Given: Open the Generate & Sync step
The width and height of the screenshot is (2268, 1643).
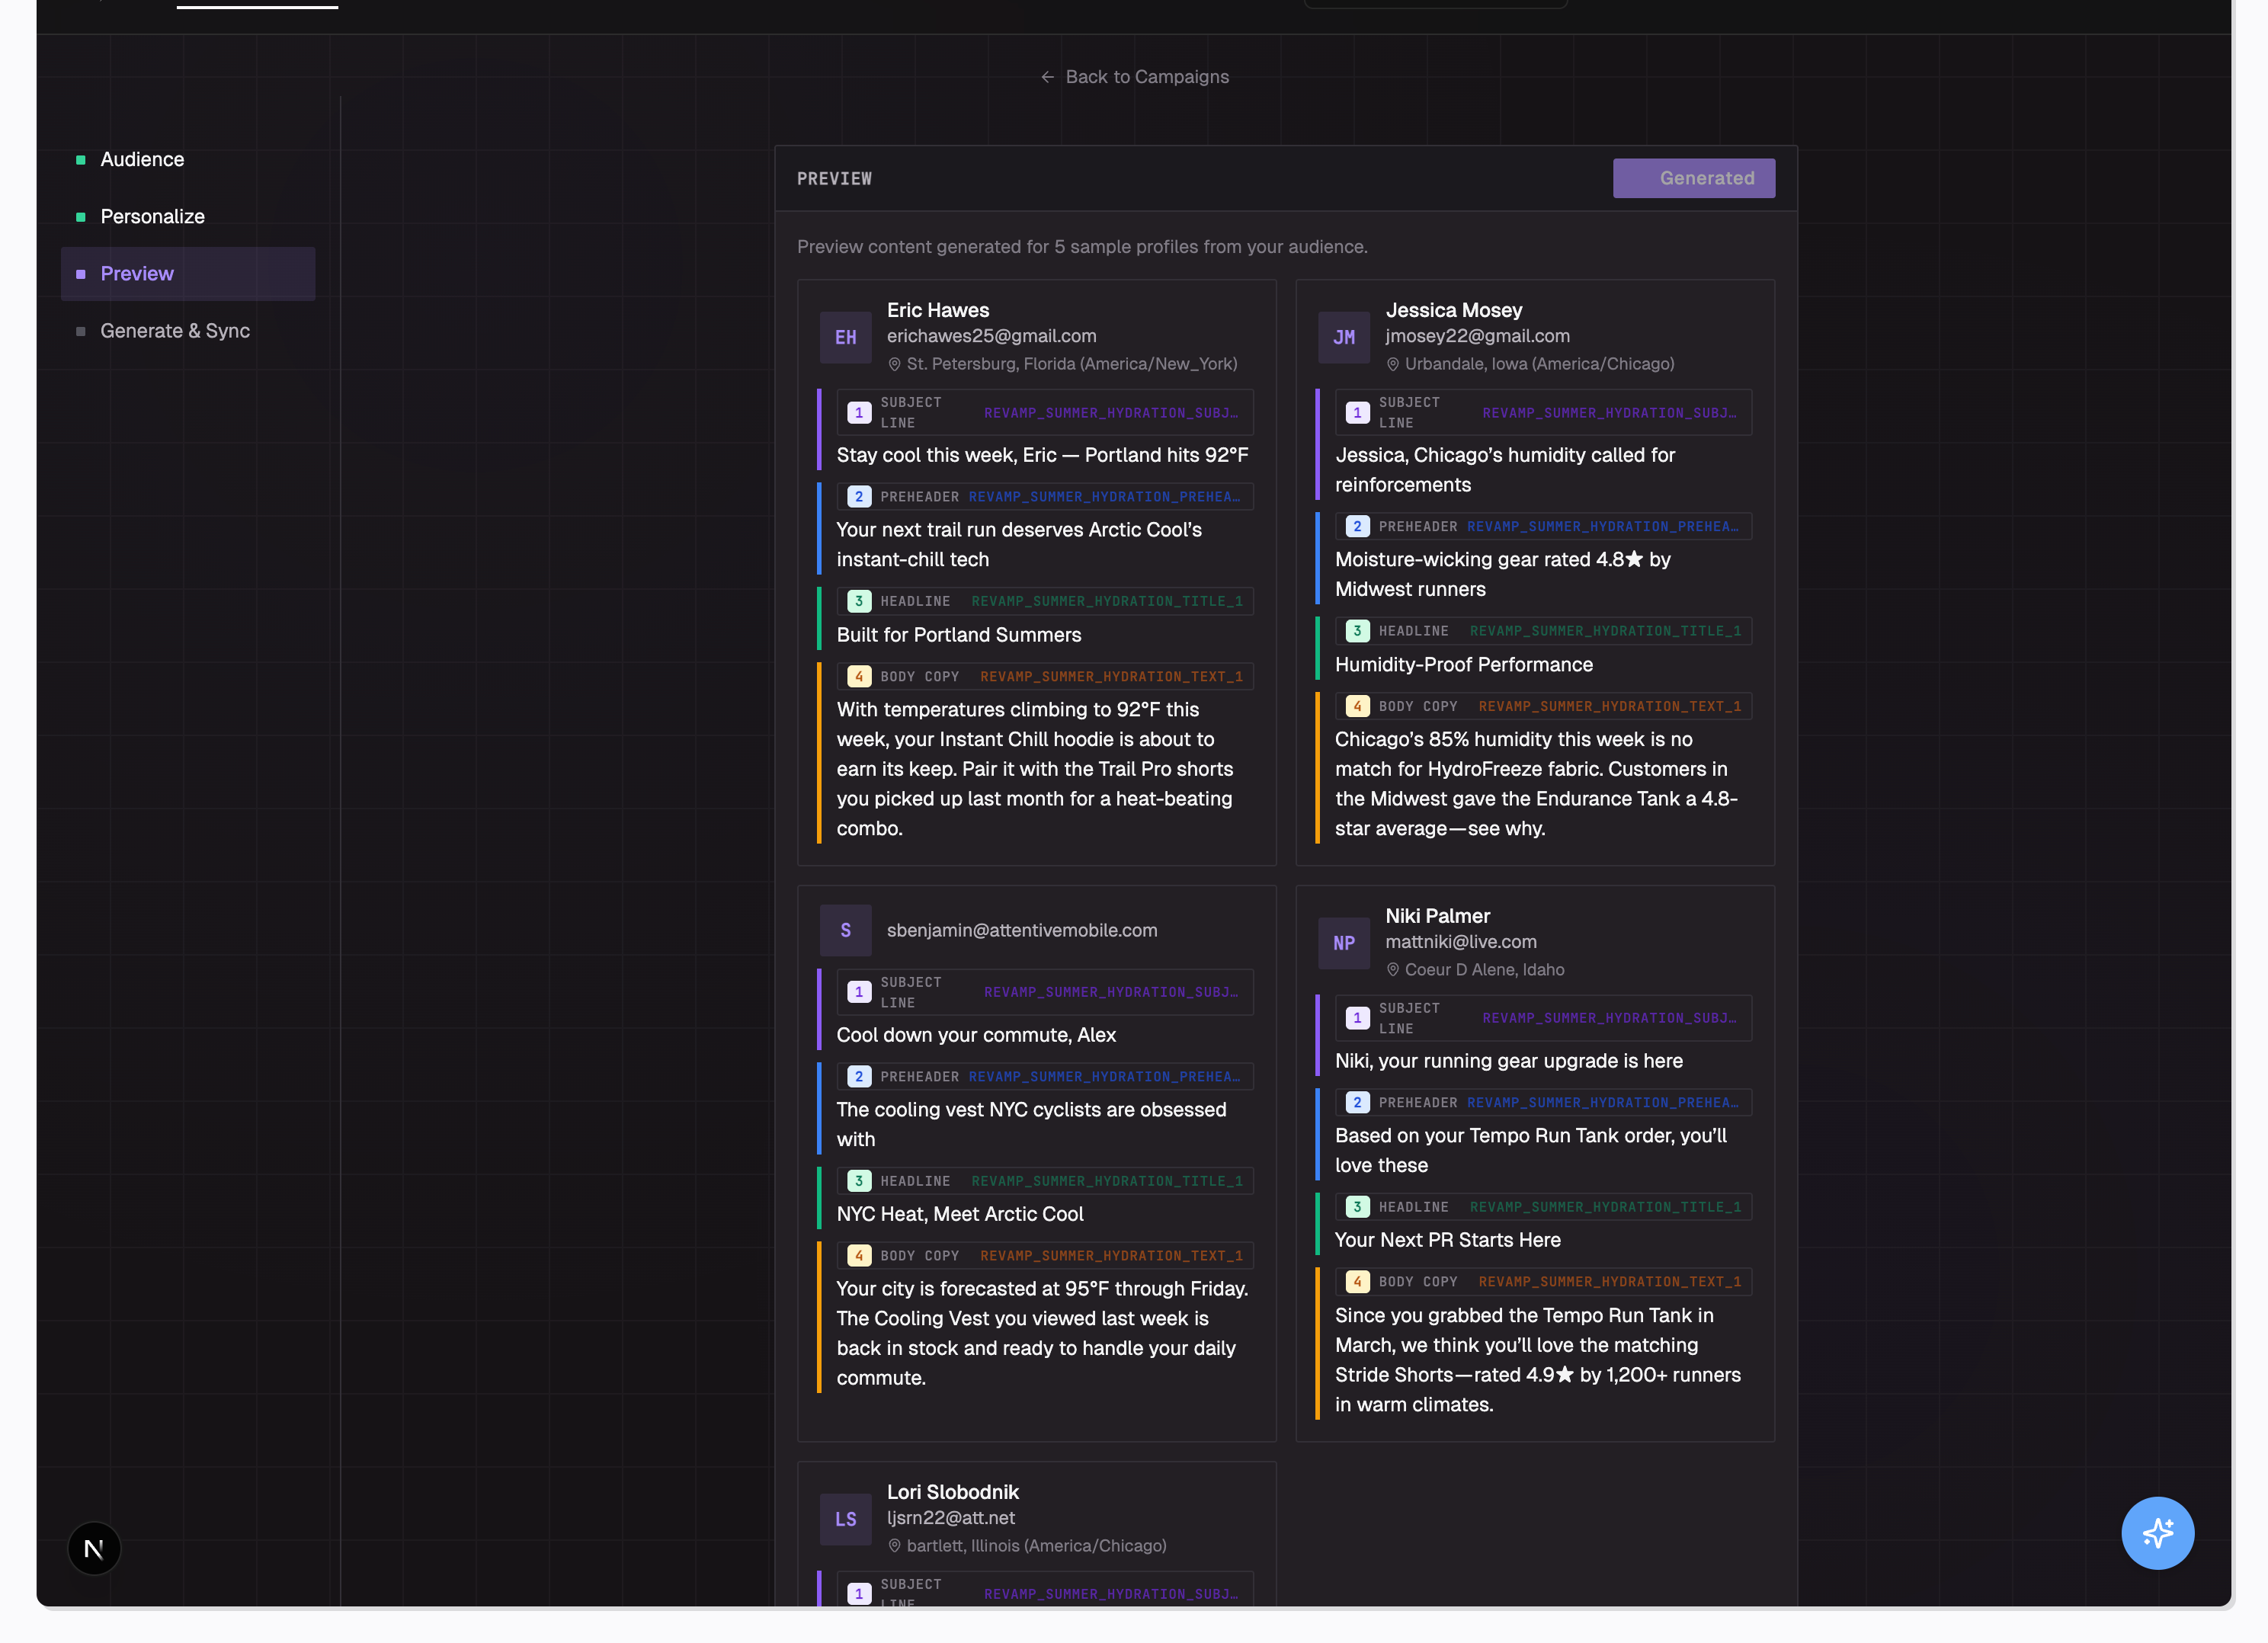Looking at the screenshot, I should click(x=175, y=330).
